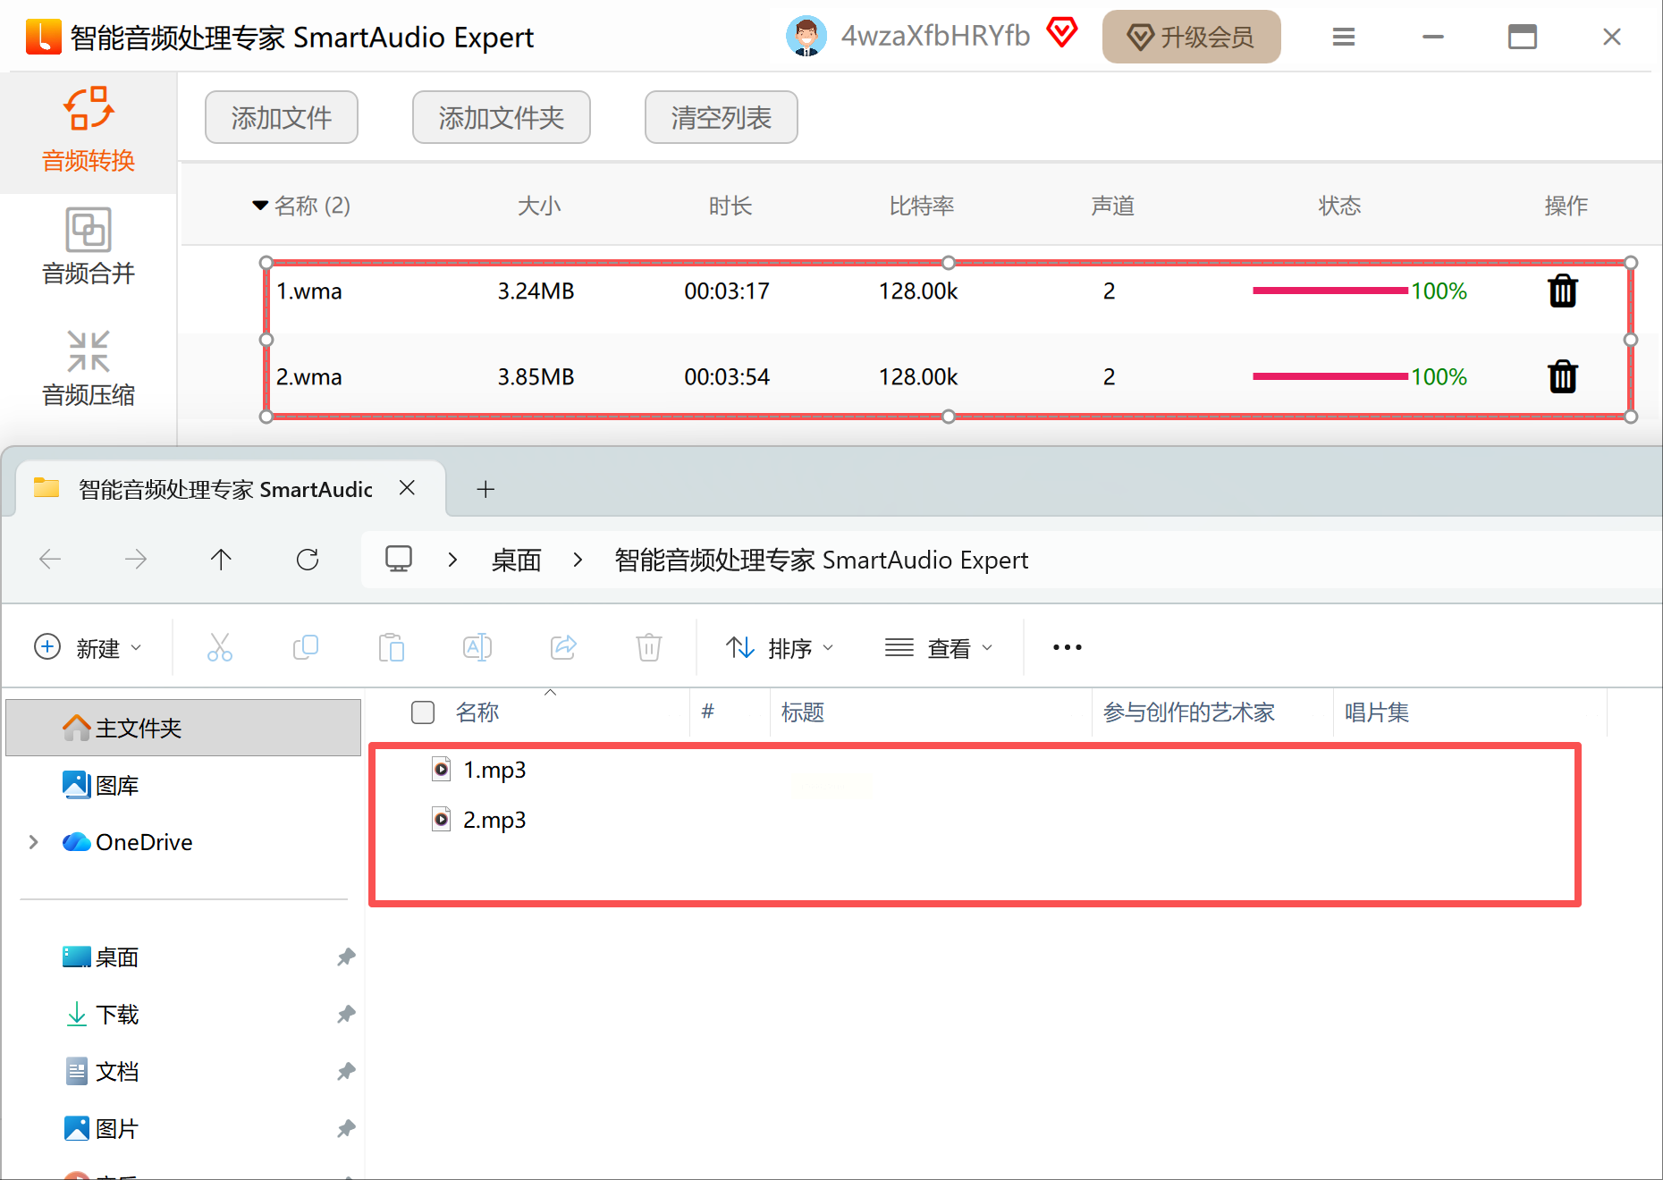Click the SmartAudio Expert app logo
This screenshot has width=1663, height=1180.
click(43, 37)
